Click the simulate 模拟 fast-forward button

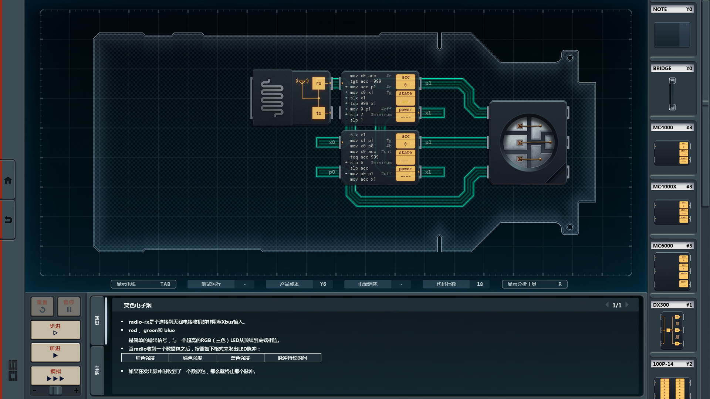tap(55, 375)
